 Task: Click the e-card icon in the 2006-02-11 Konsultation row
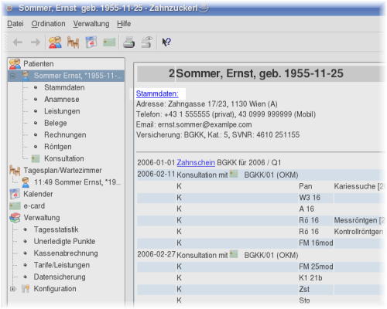coord(234,174)
